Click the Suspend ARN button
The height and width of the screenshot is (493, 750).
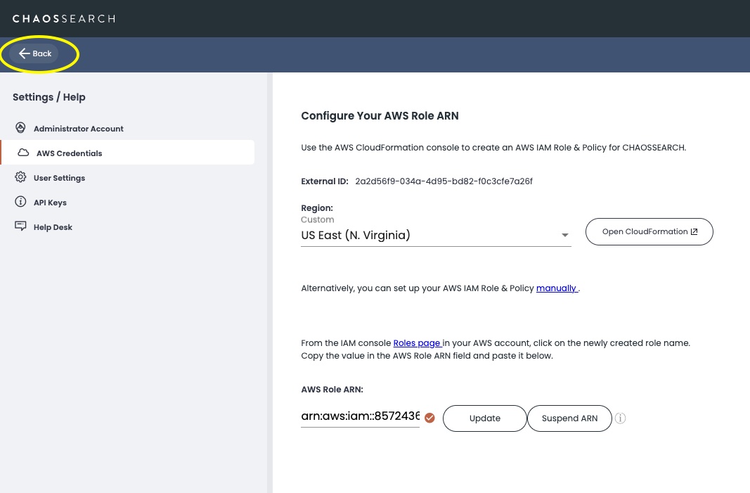pyautogui.click(x=569, y=418)
